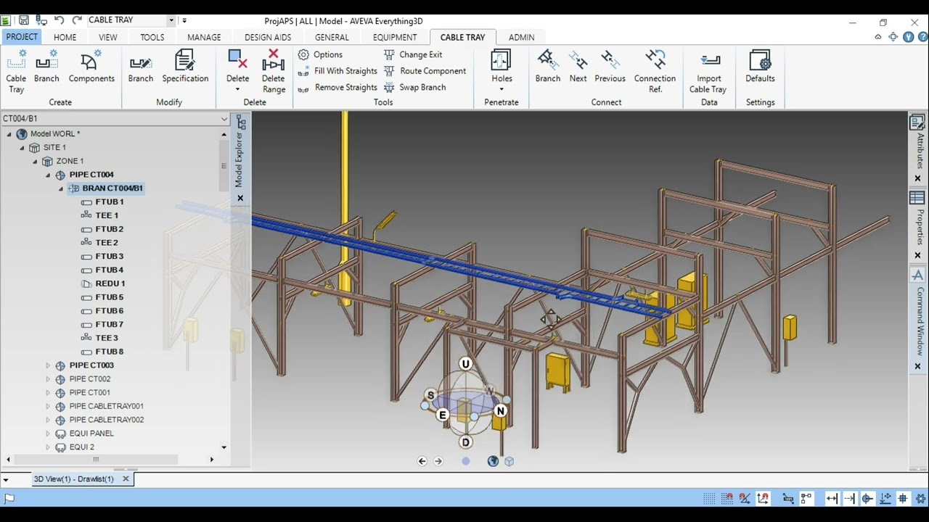Viewport: 929px width, 522px height.
Task: Undo the last action
Action: (60, 20)
